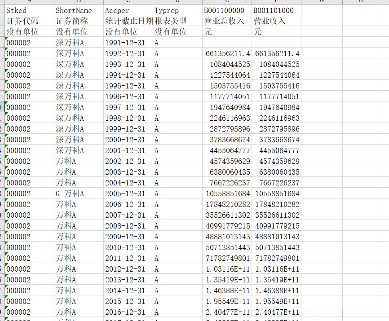Select the 报表类型 cell

(x=177, y=21)
